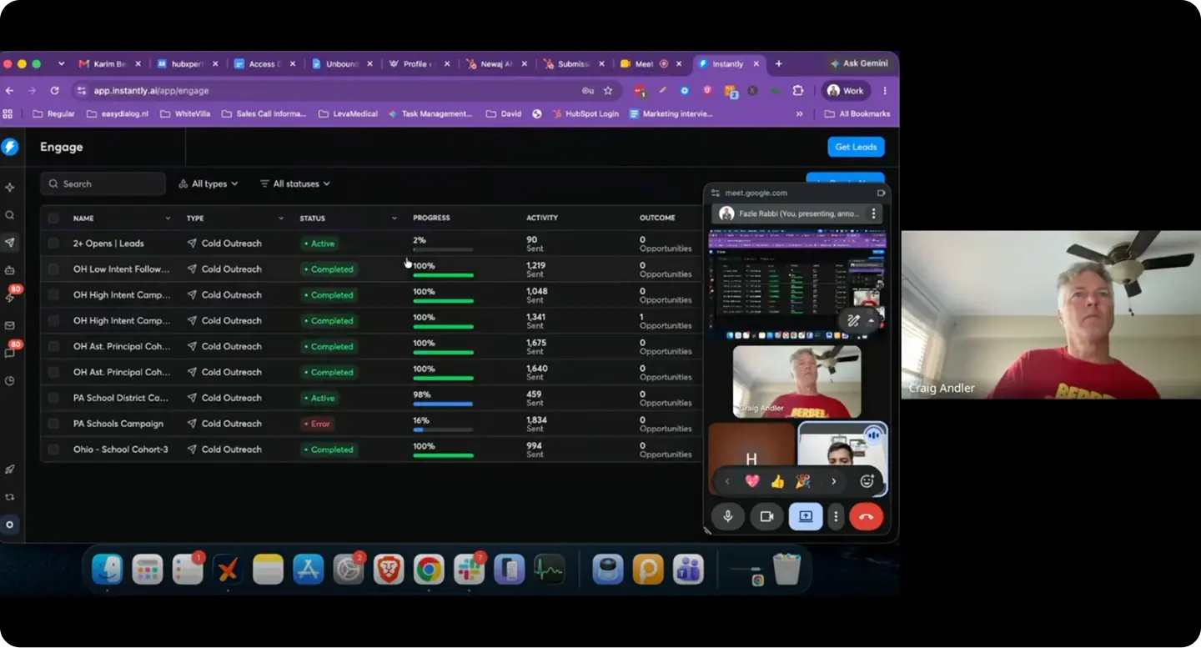
Task: Open the All types filter dropdown
Action: coord(209,183)
